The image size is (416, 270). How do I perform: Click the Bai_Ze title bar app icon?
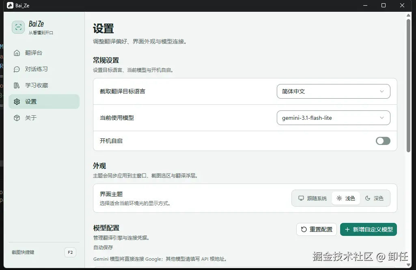pyautogui.click(x=10, y=5)
